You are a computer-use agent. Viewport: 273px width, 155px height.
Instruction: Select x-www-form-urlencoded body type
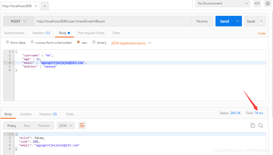click(x=32, y=42)
